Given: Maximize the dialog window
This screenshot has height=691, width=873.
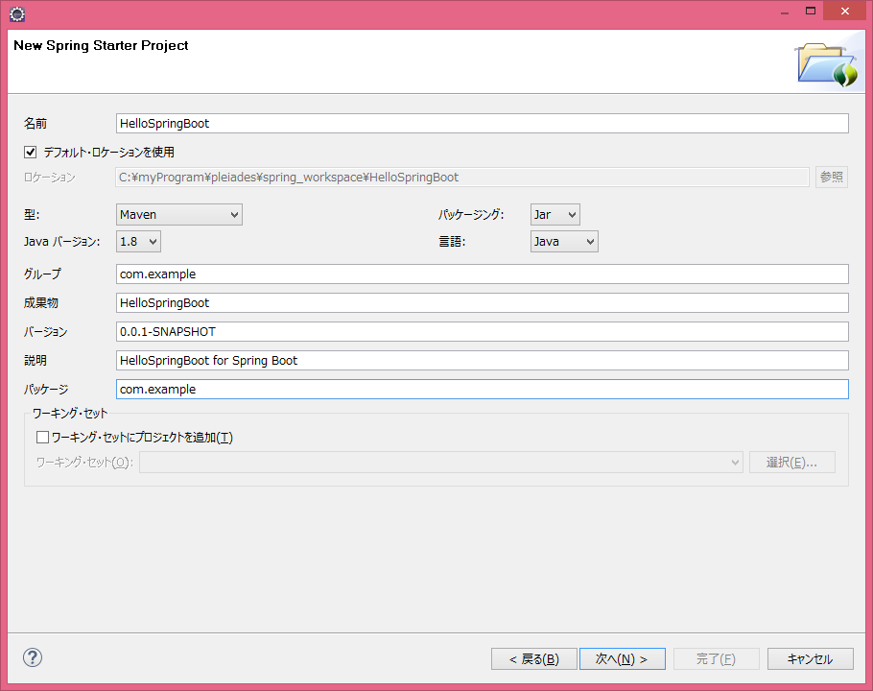Looking at the screenshot, I should coord(811,11).
